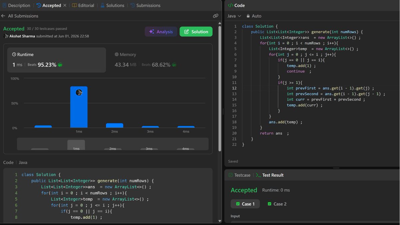Click the clapping icon after 95.23%

(60, 65)
